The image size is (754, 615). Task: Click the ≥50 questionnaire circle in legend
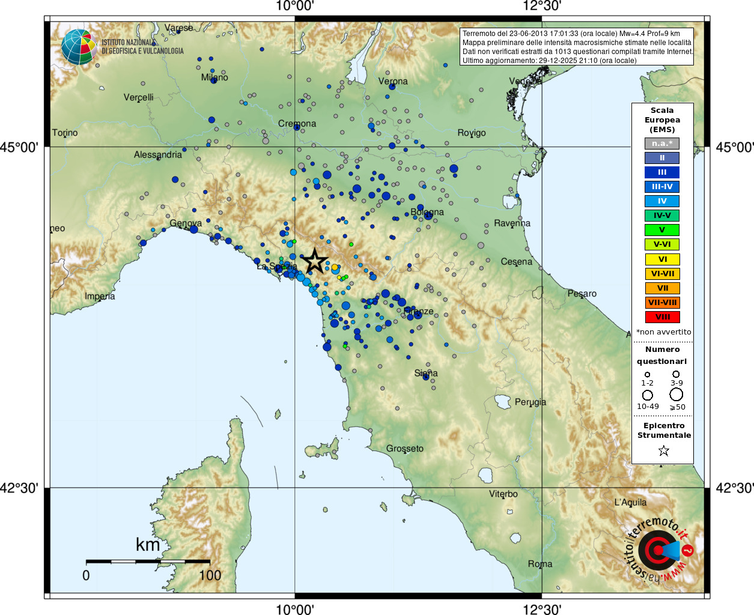pos(676,394)
